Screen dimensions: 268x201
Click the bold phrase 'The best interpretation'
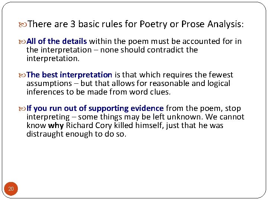[69, 75]
